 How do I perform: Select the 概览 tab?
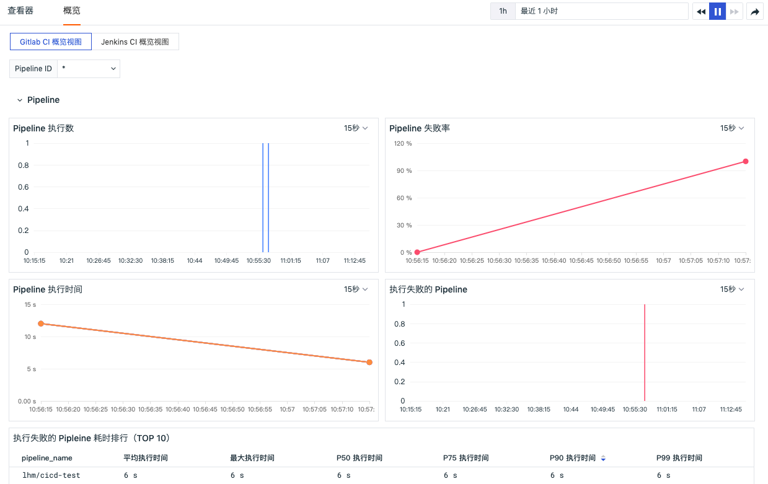72,11
